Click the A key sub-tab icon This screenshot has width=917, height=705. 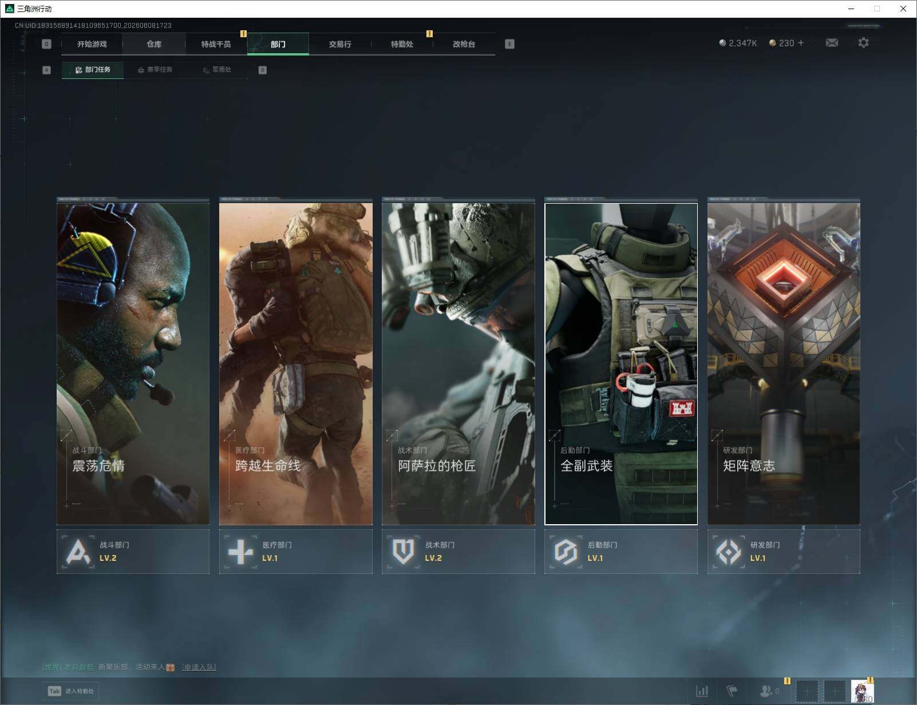click(x=47, y=70)
